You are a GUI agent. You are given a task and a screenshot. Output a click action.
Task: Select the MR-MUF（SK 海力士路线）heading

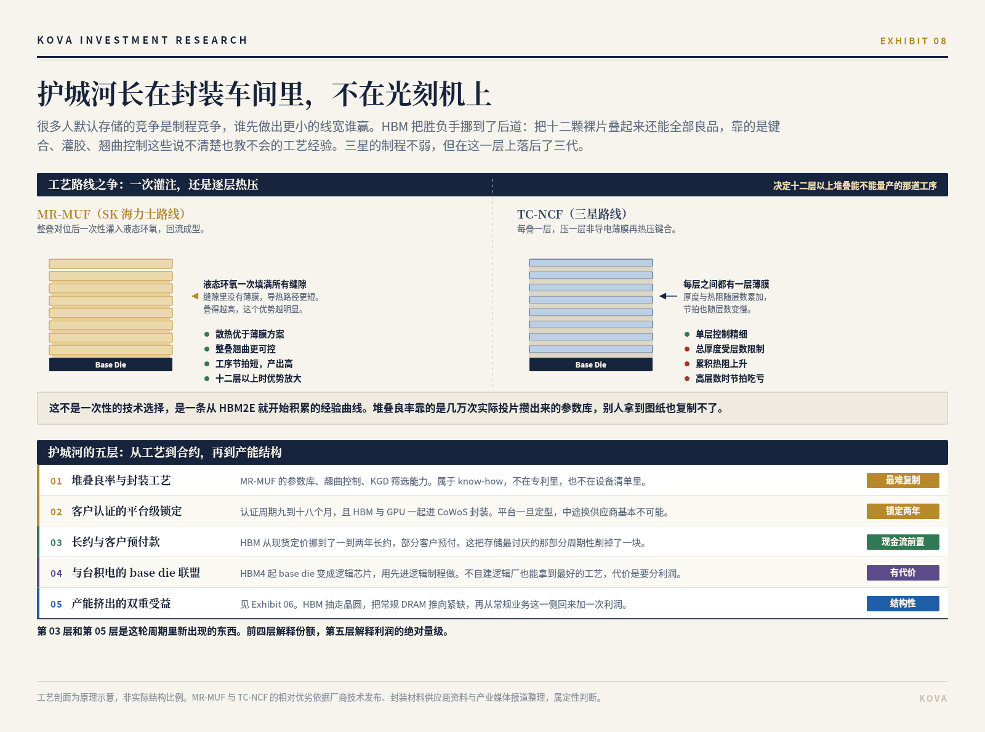pos(111,214)
